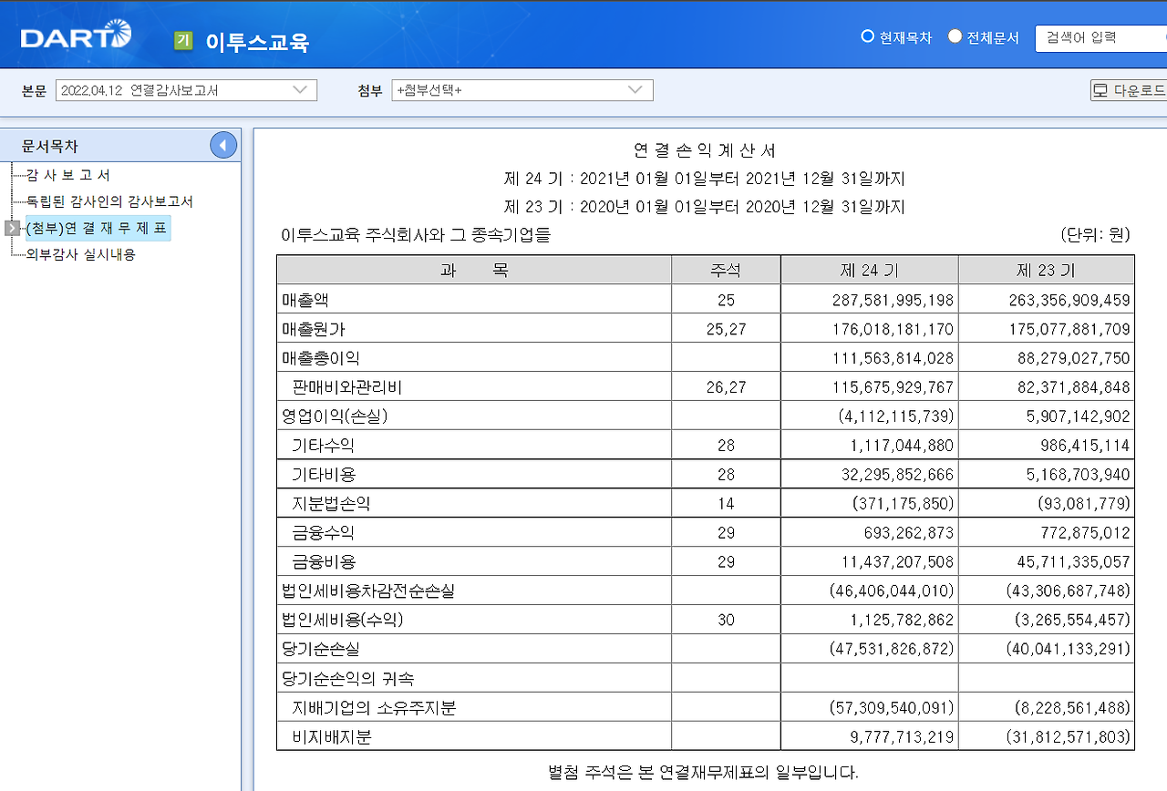This screenshot has width=1167, height=791.
Task: Click the 과목 column header
Action: (474, 270)
